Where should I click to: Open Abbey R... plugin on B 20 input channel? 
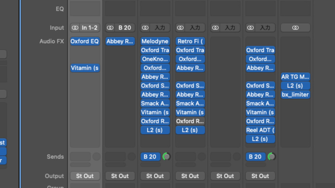click(120, 41)
